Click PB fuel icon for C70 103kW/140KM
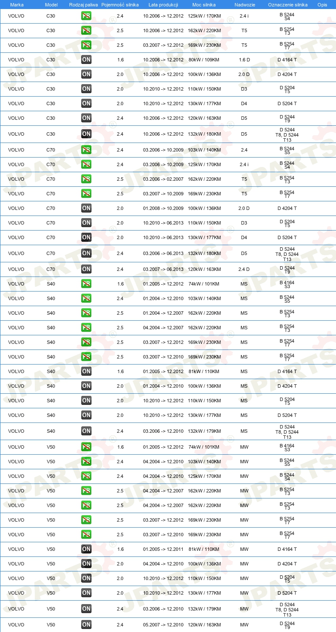Viewport: 336px width, 632px height. [86, 150]
